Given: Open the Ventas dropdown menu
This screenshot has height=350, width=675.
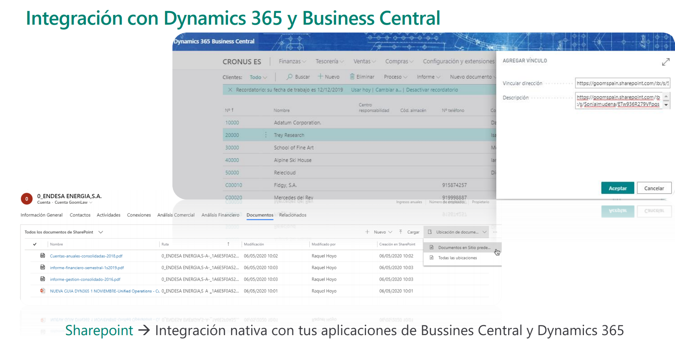Looking at the screenshot, I should (365, 61).
